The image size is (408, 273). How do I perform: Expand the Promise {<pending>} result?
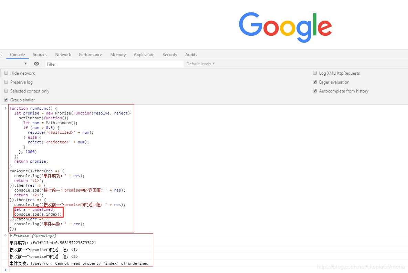point(11,236)
